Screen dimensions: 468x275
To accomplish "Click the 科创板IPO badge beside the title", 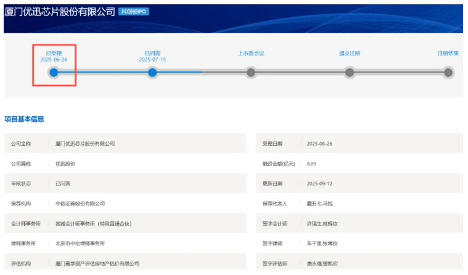I will (x=134, y=12).
